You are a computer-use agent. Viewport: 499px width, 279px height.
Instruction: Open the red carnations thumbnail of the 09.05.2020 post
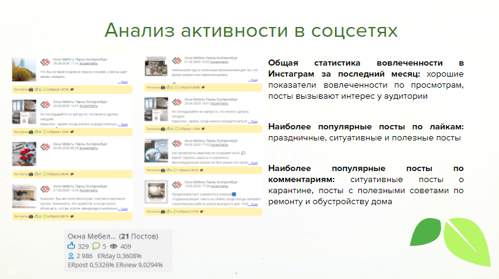[x=24, y=154]
